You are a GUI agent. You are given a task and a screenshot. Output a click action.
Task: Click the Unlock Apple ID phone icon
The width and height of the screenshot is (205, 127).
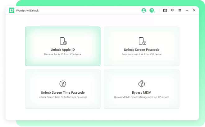(63, 41)
